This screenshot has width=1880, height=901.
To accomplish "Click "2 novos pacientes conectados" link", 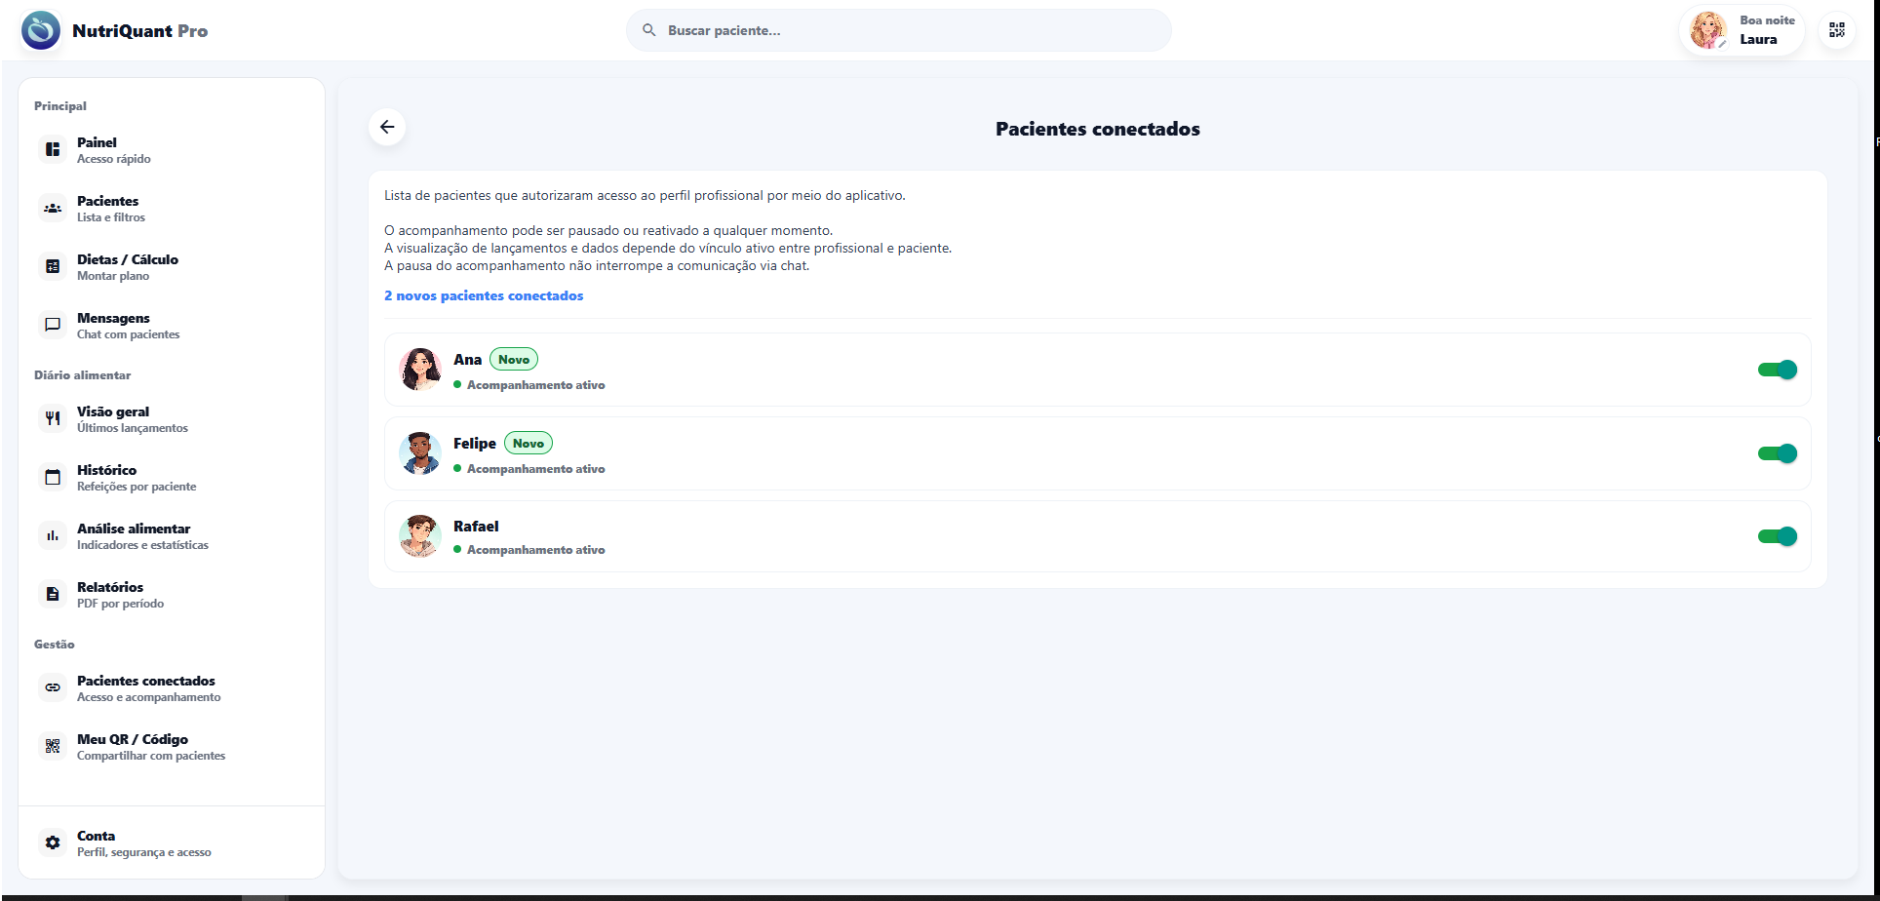I will click(484, 295).
